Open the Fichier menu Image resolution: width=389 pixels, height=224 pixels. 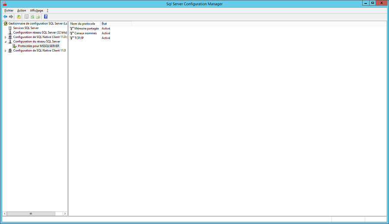pyautogui.click(x=9, y=10)
